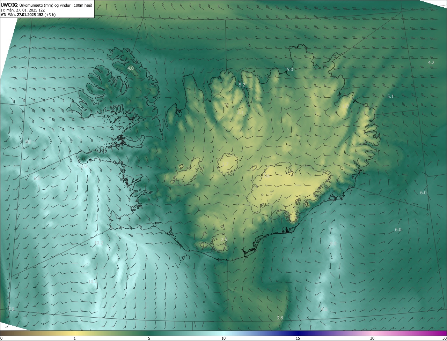Click the '10' tick on the color scale

(x=223, y=338)
